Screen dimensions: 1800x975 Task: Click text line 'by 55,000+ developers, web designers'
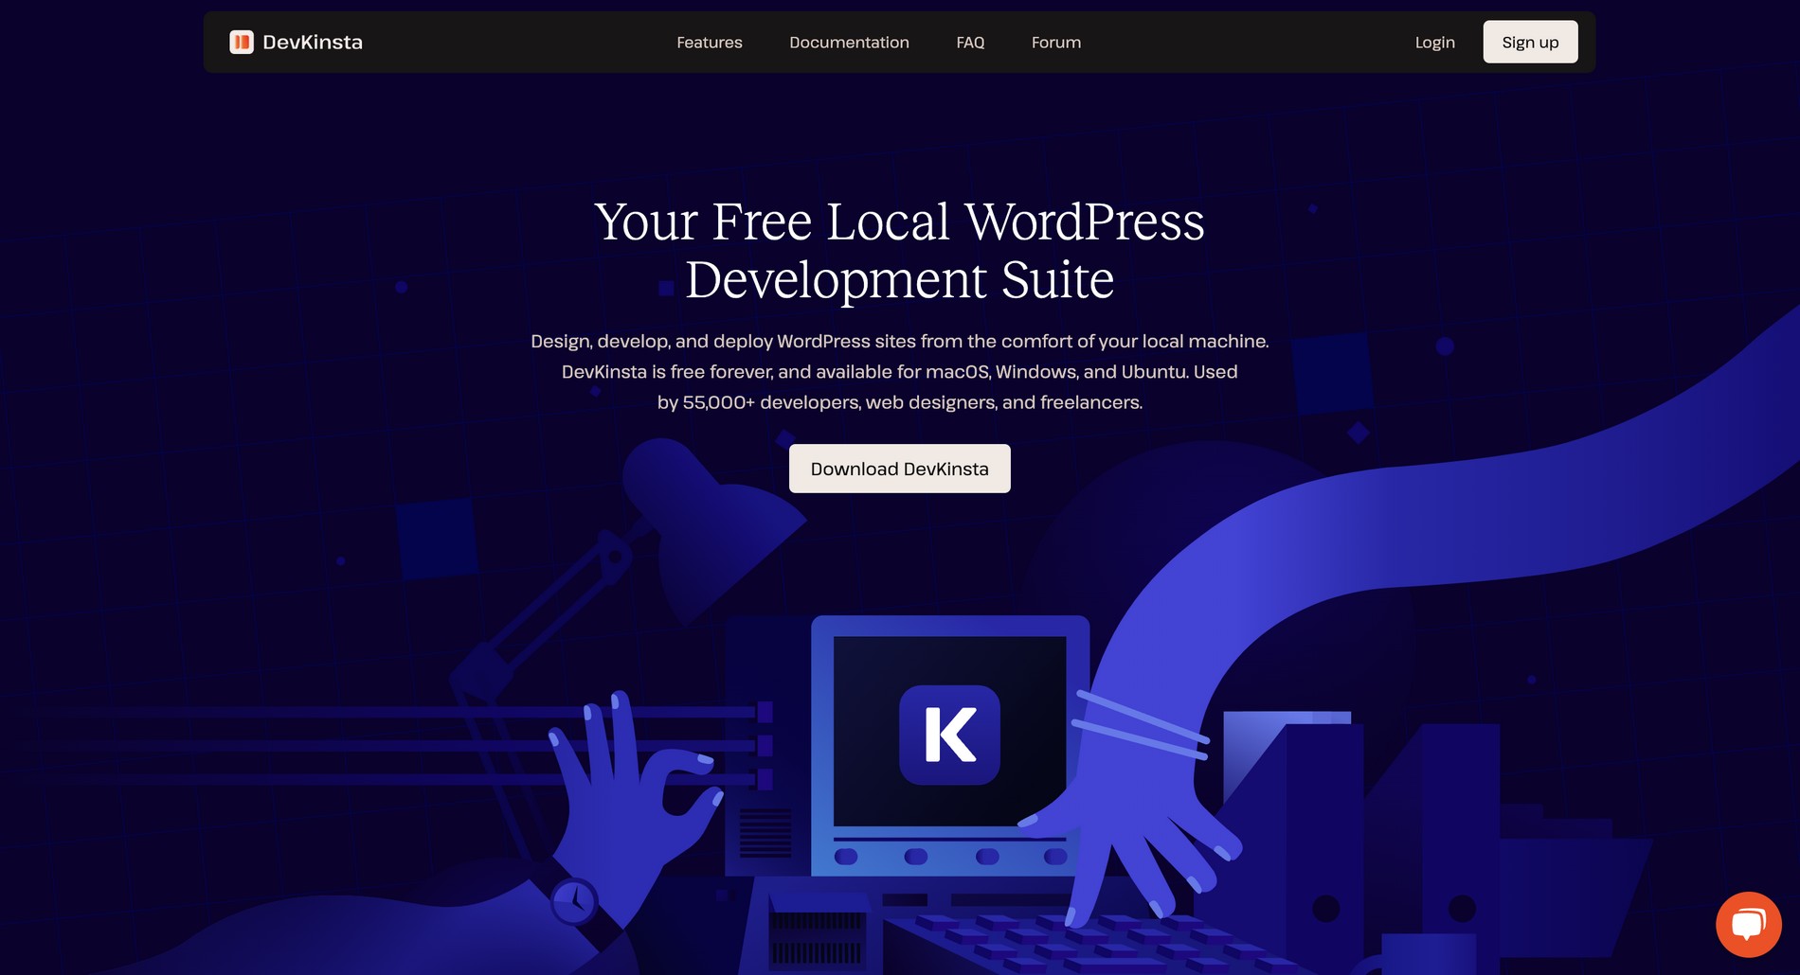pos(900,402)
